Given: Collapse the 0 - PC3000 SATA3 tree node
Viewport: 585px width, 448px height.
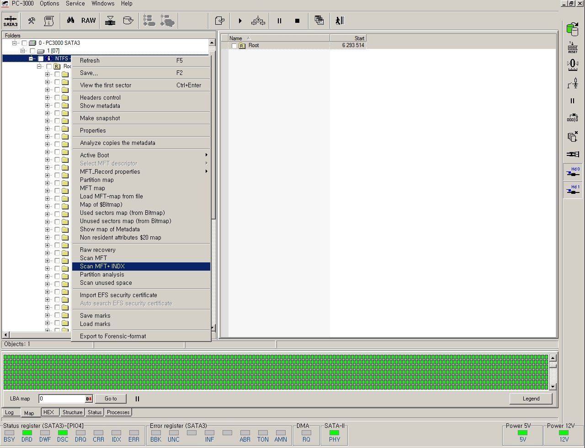Looking at the screenshot, I should pyautogui.click(x=15, y=43).
